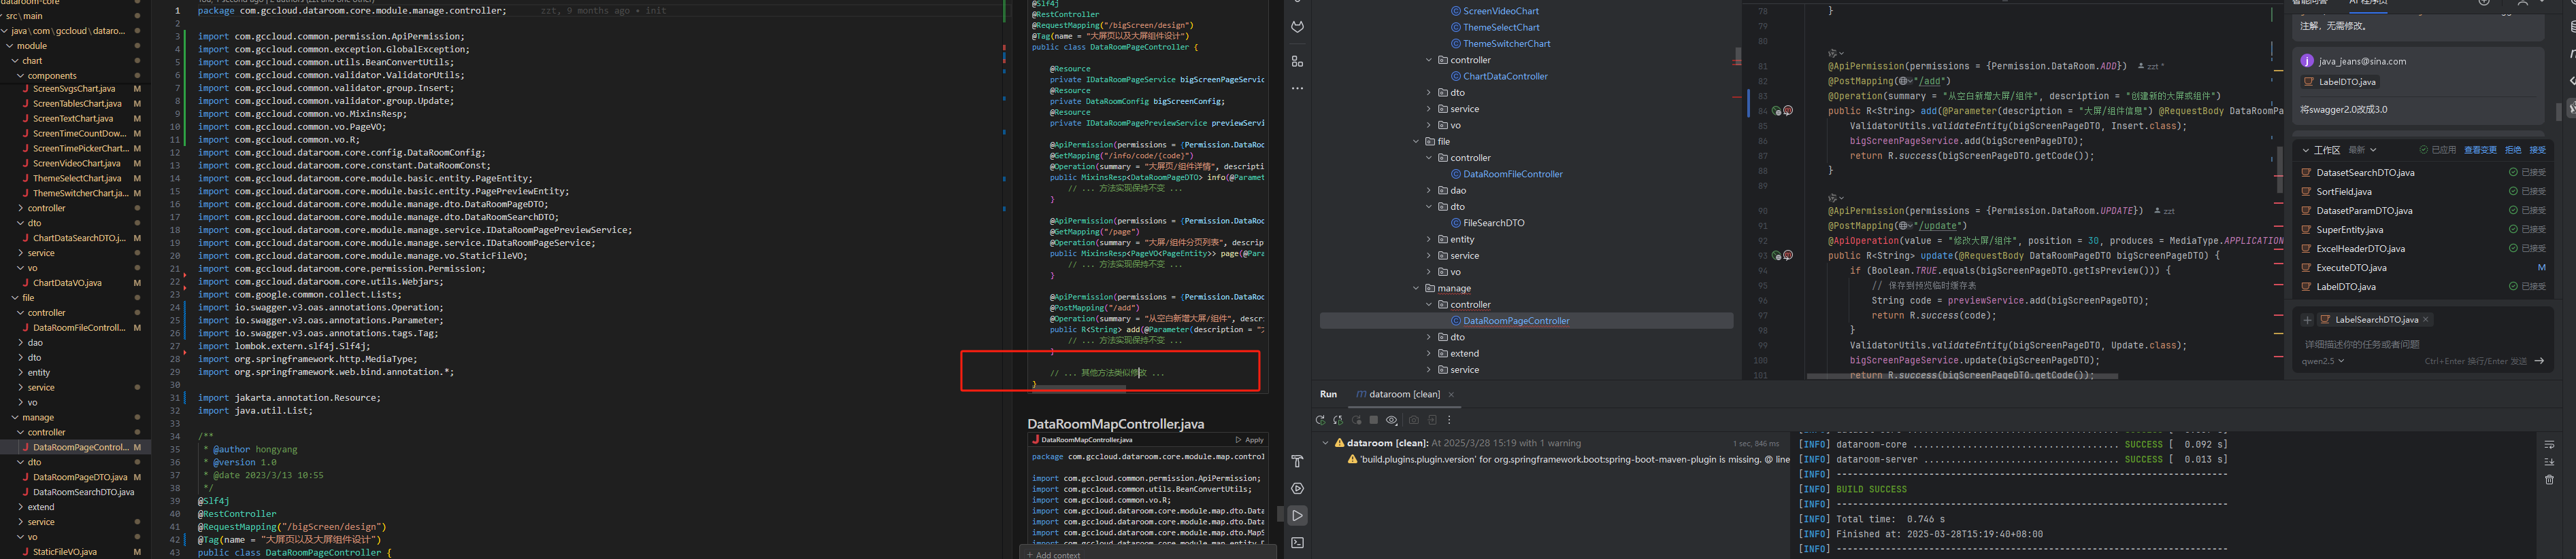Click the horizontal scrollbar under IntelliJ editor

[1962, 376]
